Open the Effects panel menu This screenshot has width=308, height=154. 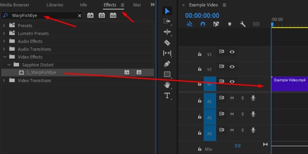[122, 5]
